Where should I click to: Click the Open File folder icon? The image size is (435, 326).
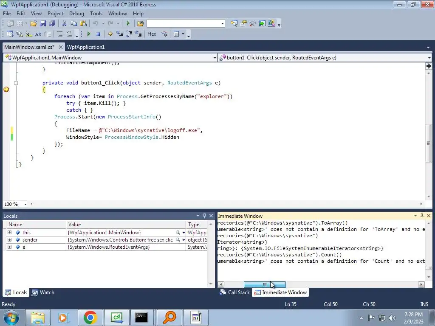click(x=34, y=24)
